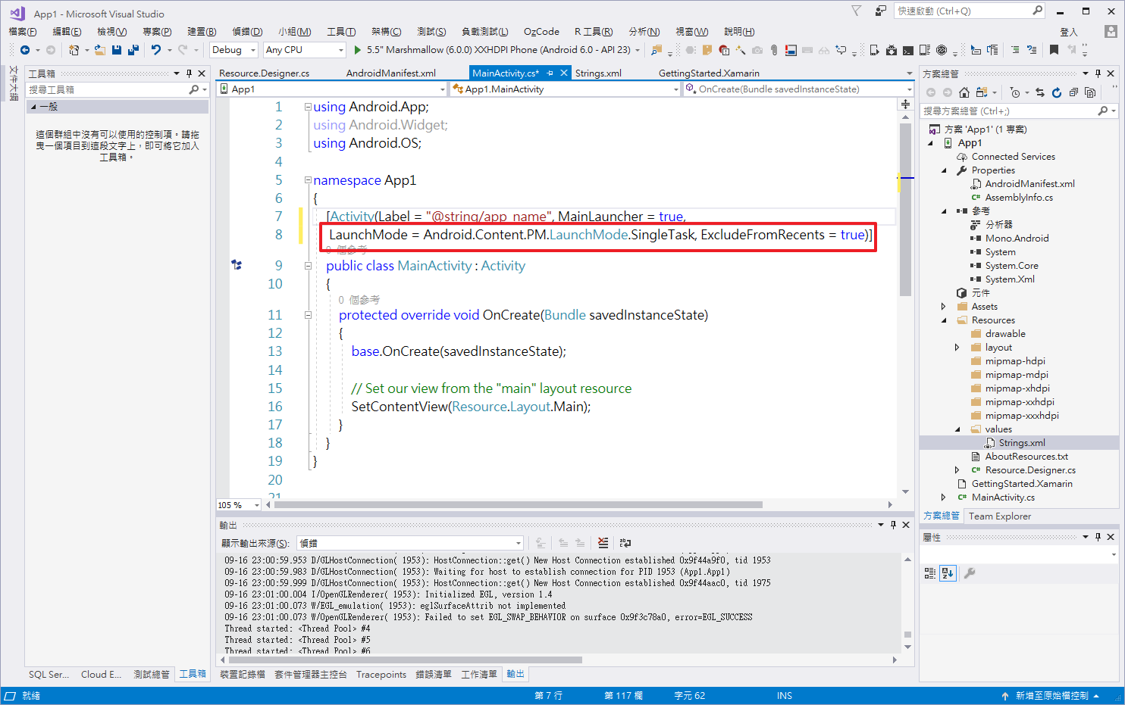Open the App1 project scope dropdown
The image size is (1125, 705).
click(x=332, y=89)
